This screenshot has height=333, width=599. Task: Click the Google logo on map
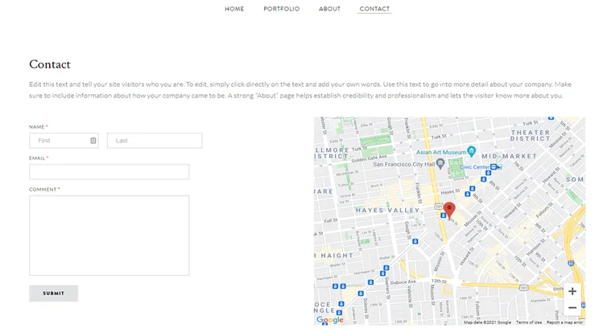click(330, 320)
